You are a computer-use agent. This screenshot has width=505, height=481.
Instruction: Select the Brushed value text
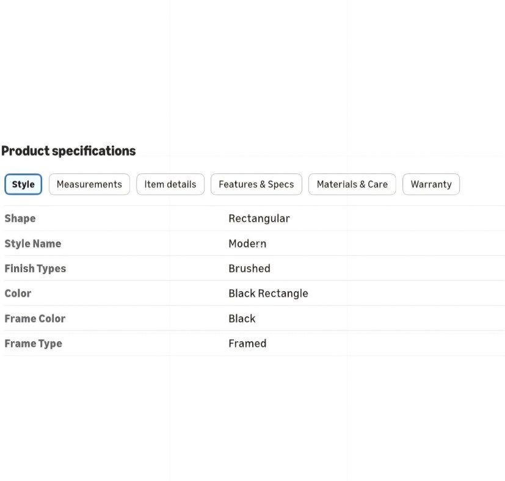[x=250, y=268]
